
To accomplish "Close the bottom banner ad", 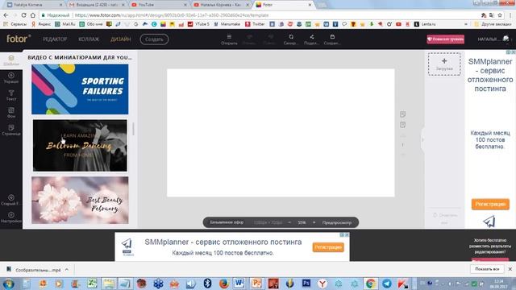I will click(x=347, y=235).
